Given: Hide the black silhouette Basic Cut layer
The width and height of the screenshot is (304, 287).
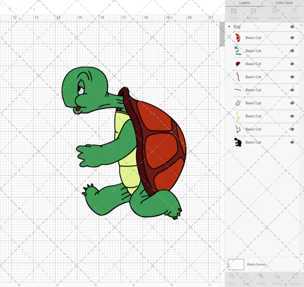Looking at the screenshot, I should tap(292, 142).
